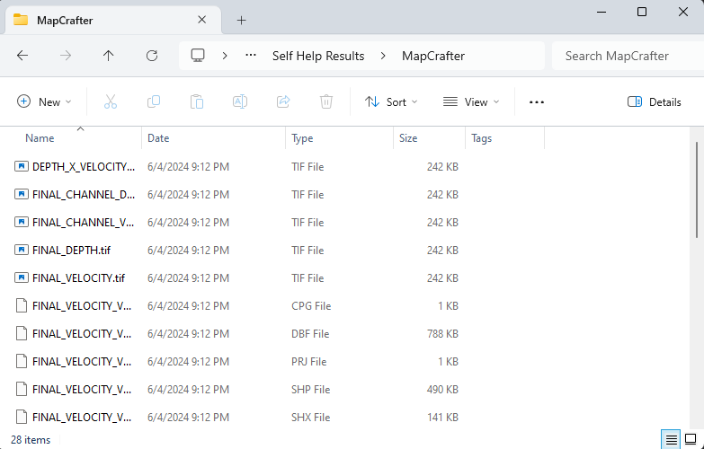Open the View layout dropdown
Viewport: 704px width, 449px height.
(x=472, y=102)
